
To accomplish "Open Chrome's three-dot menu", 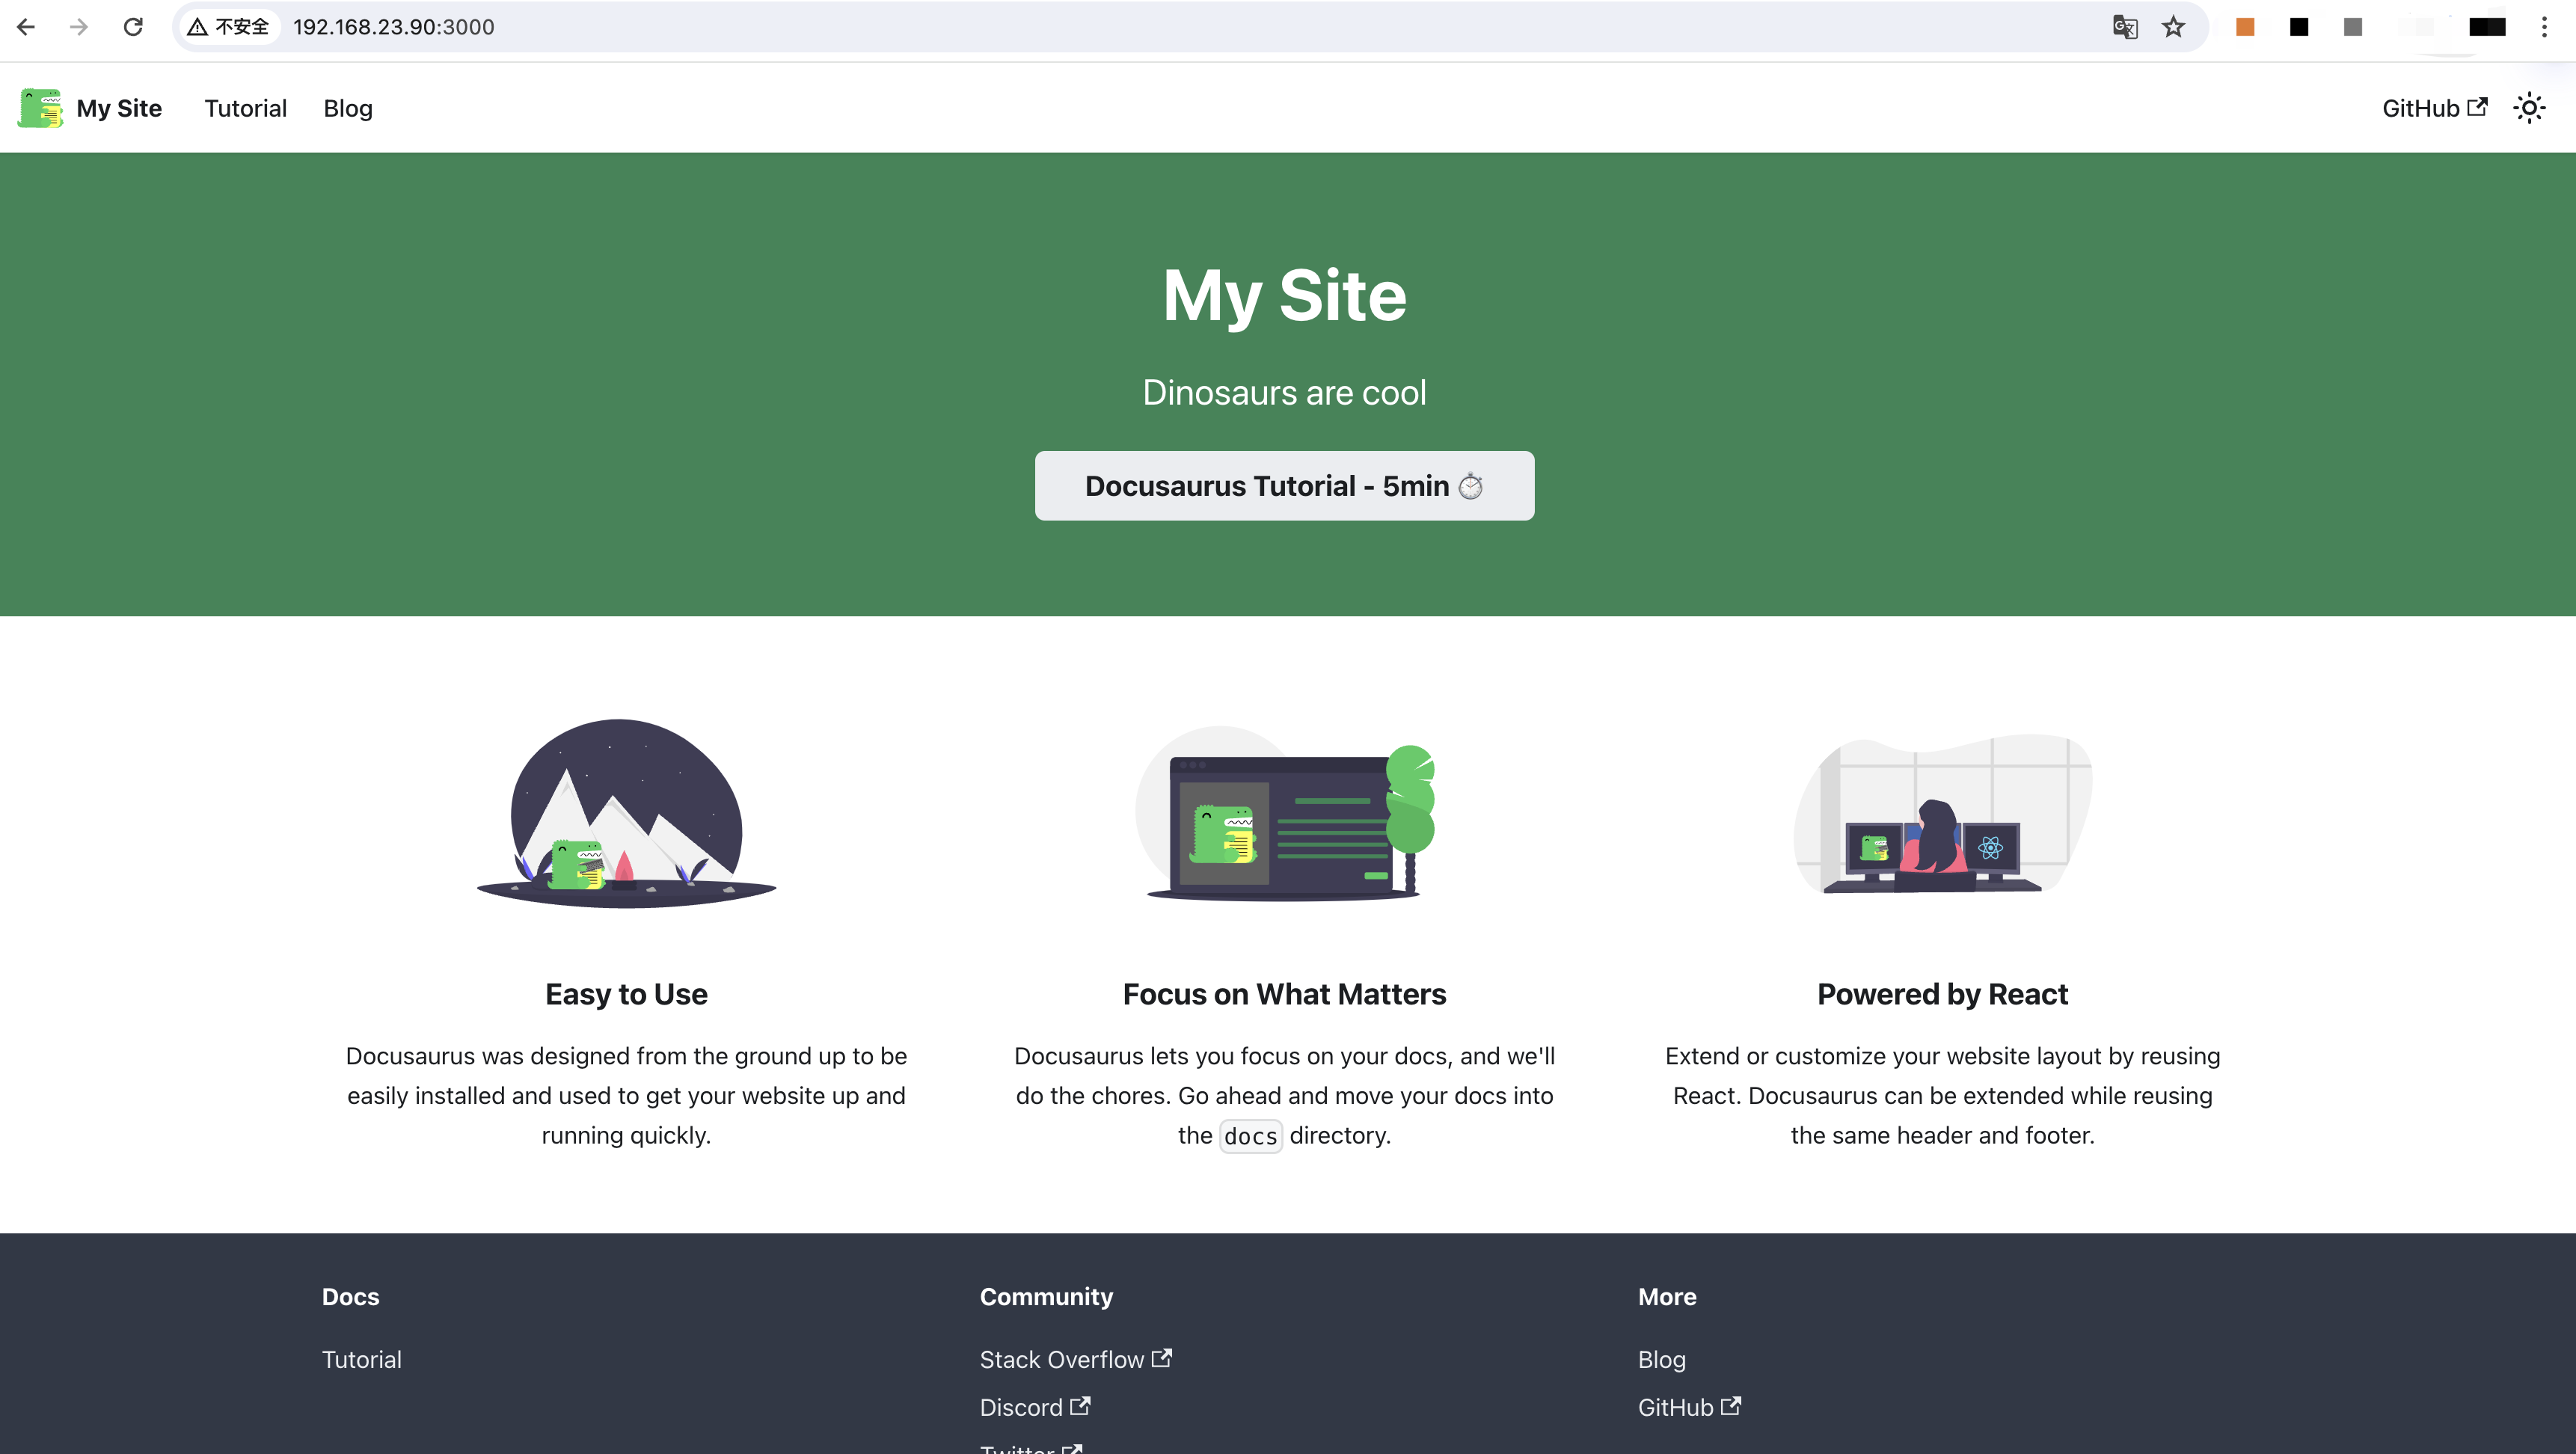I will coord(2546,27).
